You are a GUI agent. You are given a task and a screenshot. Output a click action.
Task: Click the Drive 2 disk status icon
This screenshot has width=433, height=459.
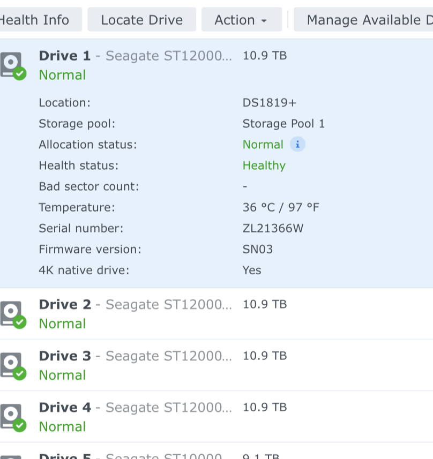pos(13,314)
